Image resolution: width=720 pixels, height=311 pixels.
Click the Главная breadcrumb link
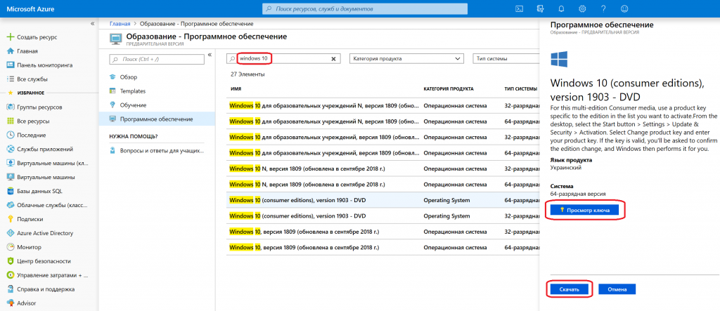(120, 23)
